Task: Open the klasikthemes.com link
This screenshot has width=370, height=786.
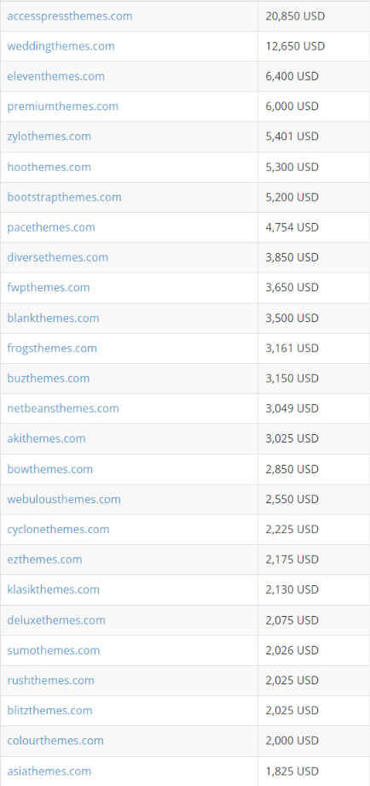Action: tap(53, 589)
